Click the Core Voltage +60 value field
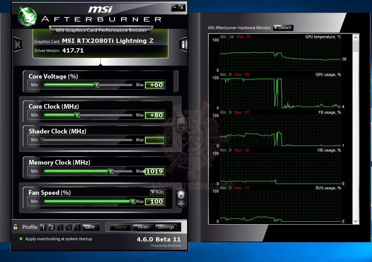The height and width of the screenshot is (262, 372). pyautogui.click(x=155, y=85)
